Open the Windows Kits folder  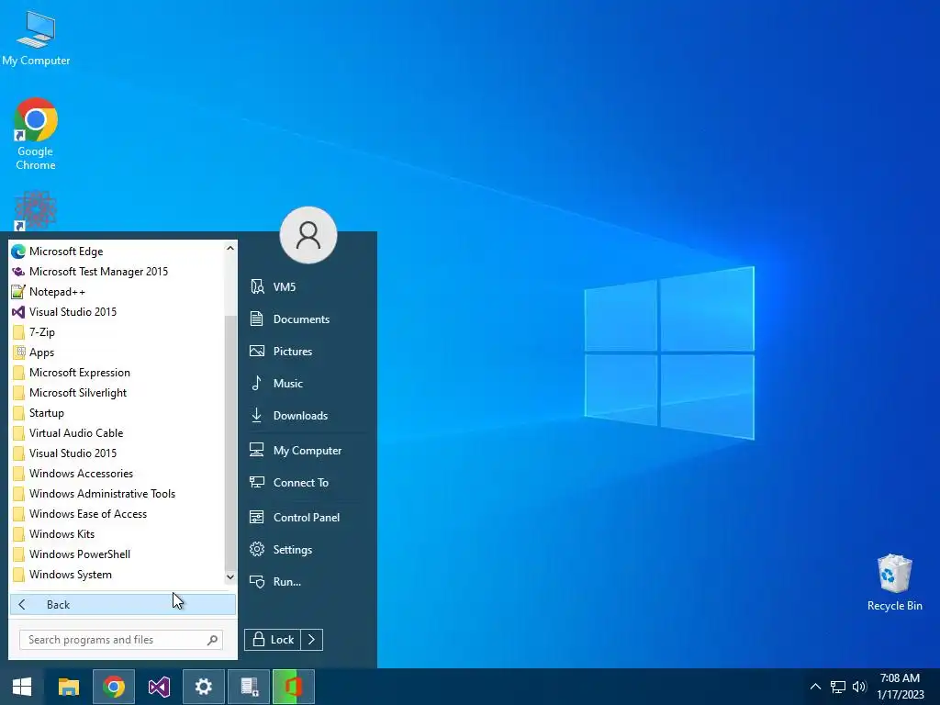[x=117, y=534]
